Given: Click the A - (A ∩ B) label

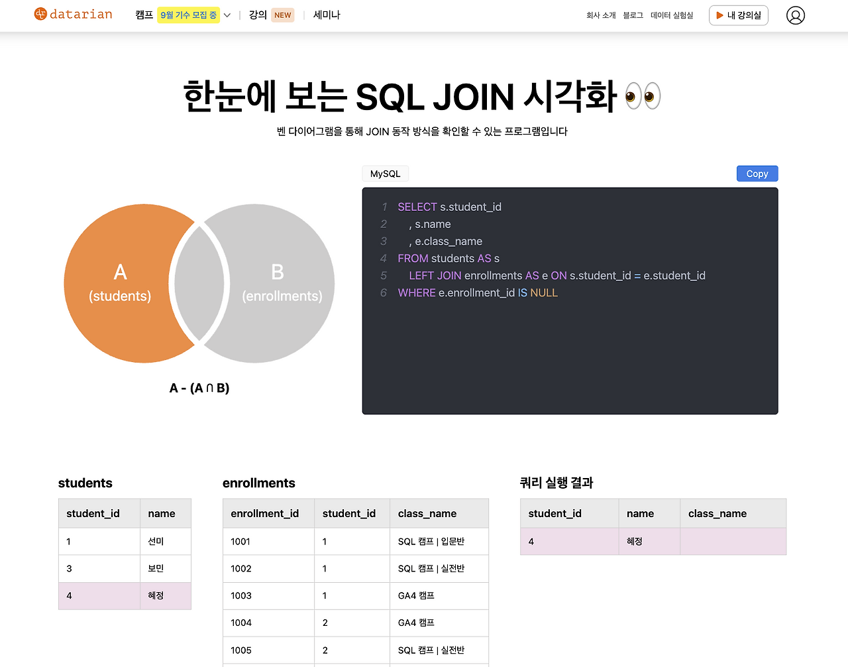Looking at the screenshot, I should [x=199, y=388].
